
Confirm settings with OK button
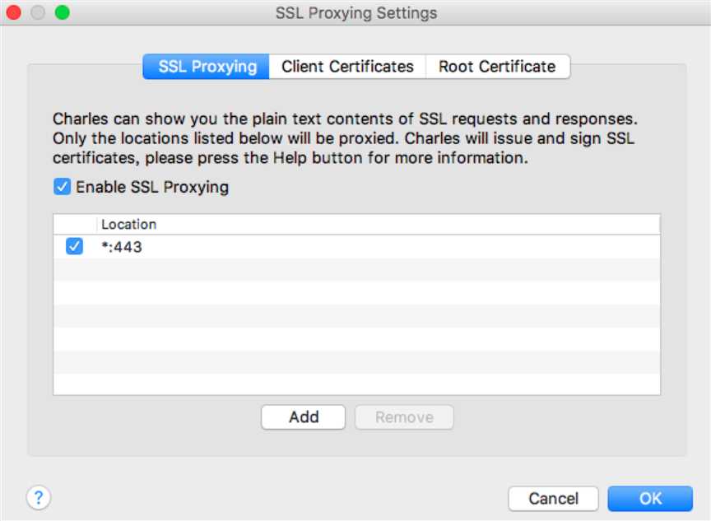tap(650, 498)
